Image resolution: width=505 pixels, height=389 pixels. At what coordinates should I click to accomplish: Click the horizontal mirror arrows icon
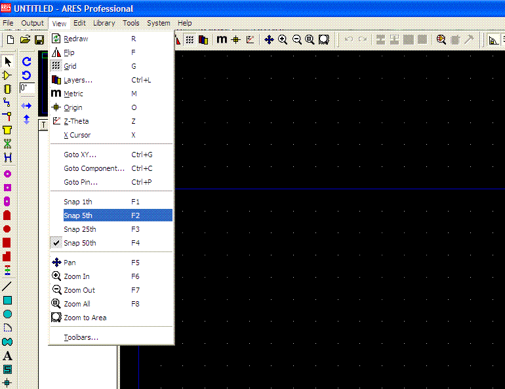click(x=26, y=105)
